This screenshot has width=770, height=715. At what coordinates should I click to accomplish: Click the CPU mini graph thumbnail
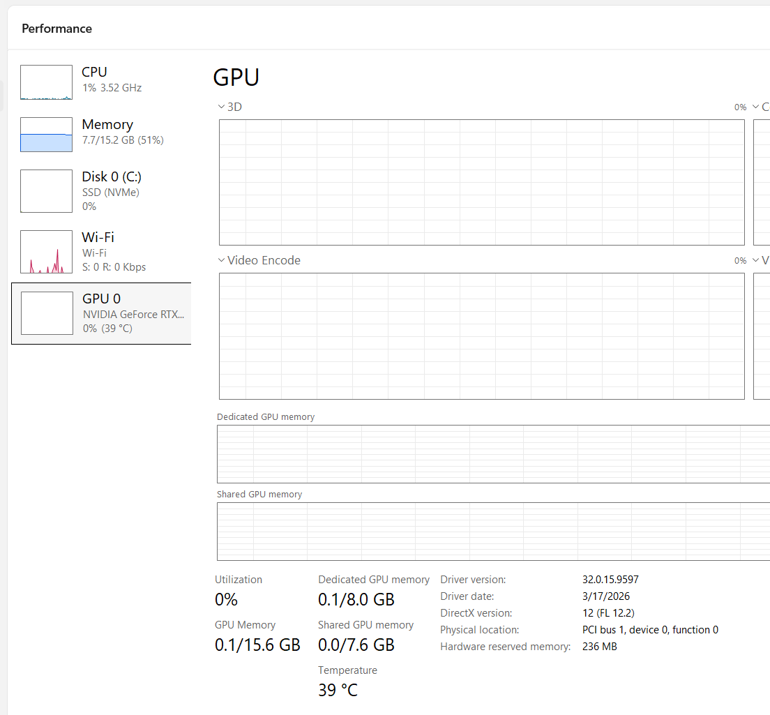pos(46,82)
